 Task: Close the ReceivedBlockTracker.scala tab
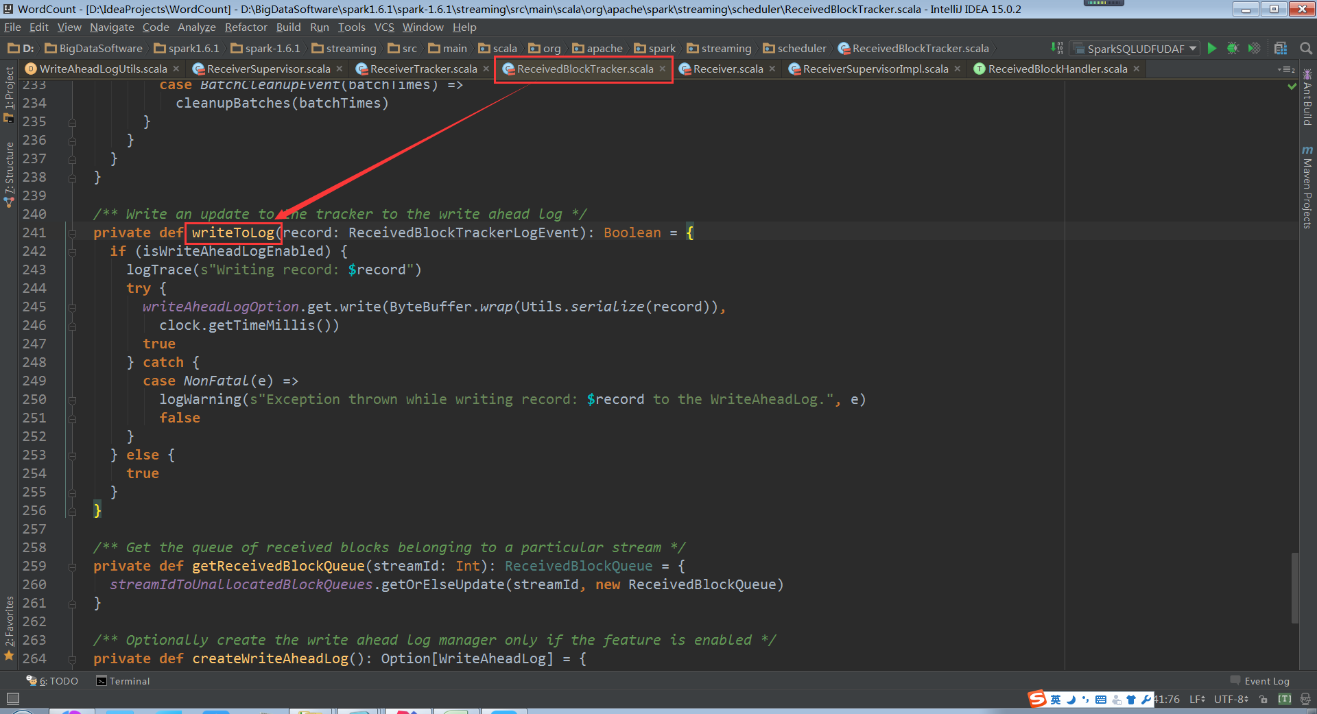click(663, 69)
